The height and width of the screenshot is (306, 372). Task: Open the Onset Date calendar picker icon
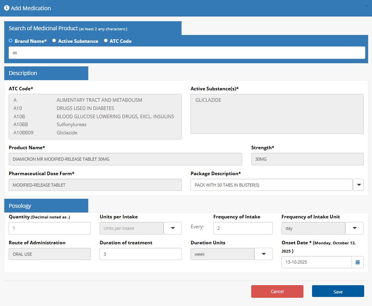tap(357, 262)
